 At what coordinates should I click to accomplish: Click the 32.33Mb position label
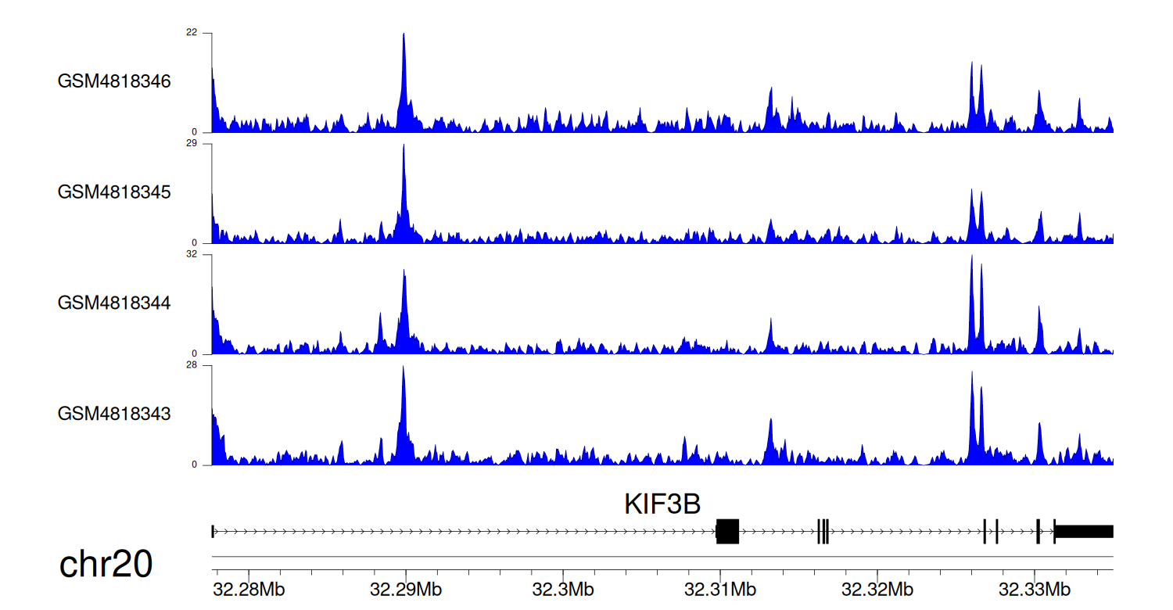(1035, 589)
